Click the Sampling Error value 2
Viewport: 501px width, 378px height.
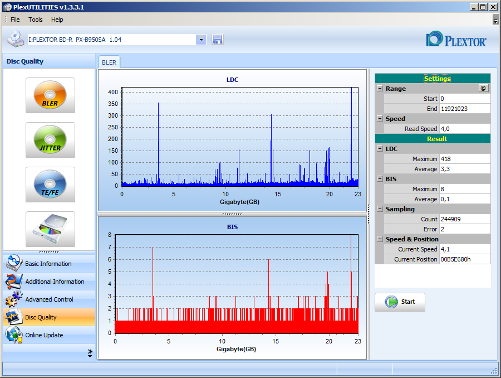[465, 229]
